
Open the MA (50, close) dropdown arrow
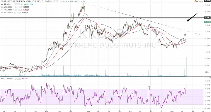click(x=13, y=13)
